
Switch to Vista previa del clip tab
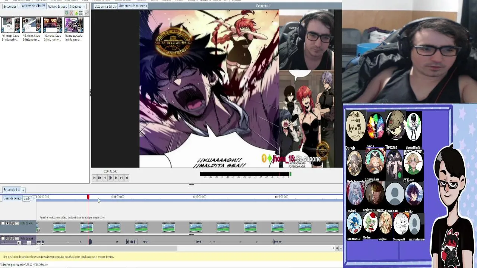(x=105, y=6)
